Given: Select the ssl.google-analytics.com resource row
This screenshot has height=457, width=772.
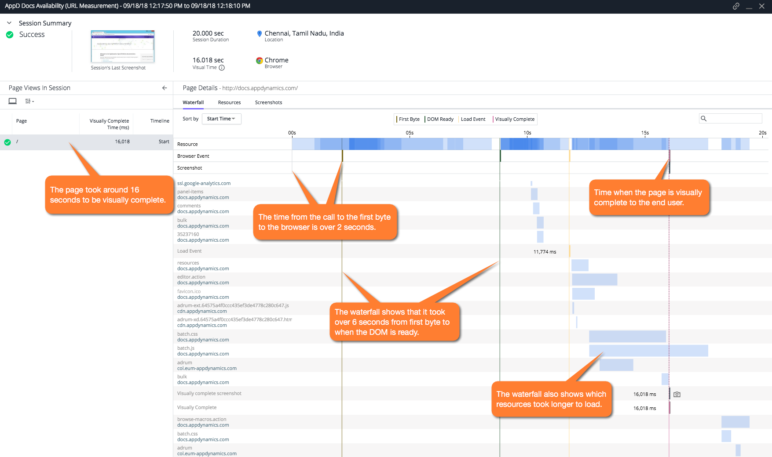Looking at the screenshot, I should pos(472,183).
